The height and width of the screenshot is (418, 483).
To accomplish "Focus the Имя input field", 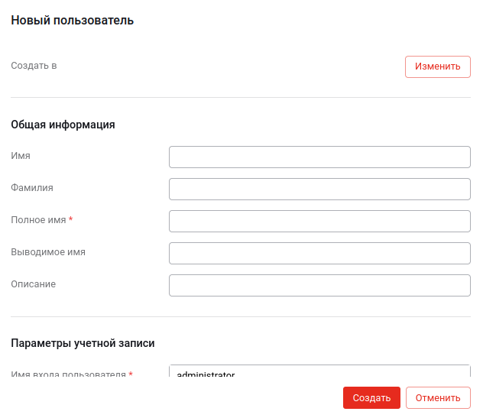I will 319,157.
